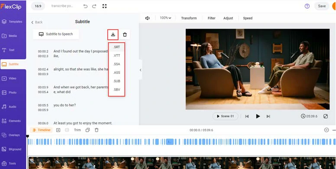Play the video preview
The image size is (336, 169).
(258, 116)
